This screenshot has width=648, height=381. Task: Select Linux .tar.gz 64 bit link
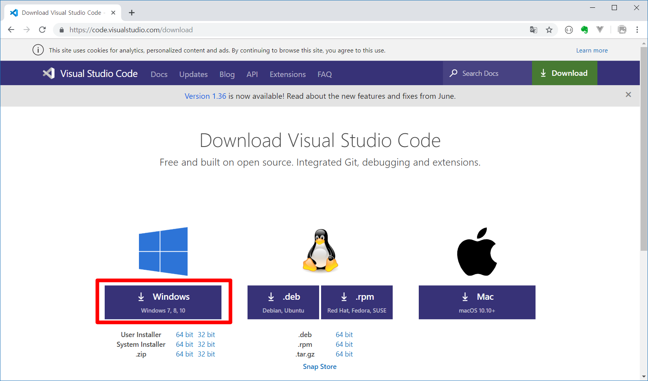[x=344, y=354]
